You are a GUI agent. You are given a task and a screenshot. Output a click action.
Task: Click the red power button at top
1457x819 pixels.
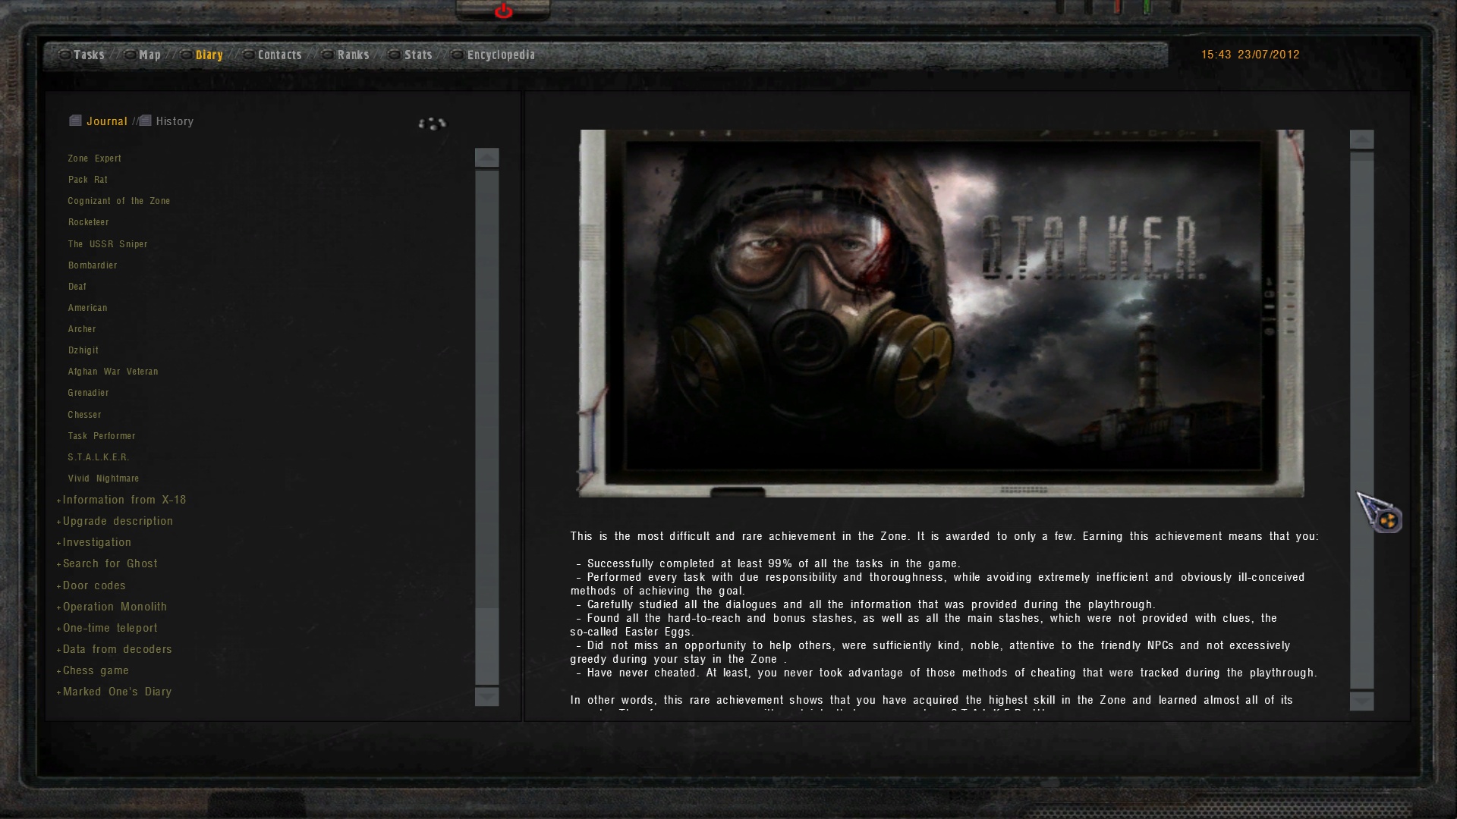pyautogui.click(x=503, y=11)
